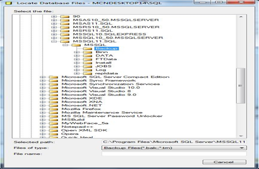Click the Notepad++ folder icon
This screenshot has width=259, height=169.
pyautogui.click(x=53, y=127)
